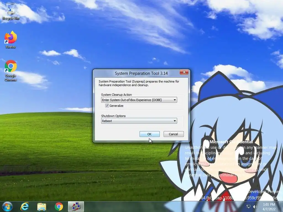
Task: Uncheck the Generalize checkbox
Action: [x=107, y=106]
